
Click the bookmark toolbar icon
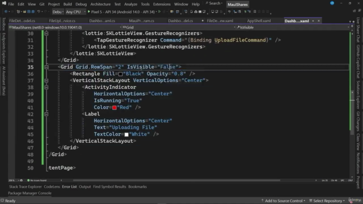[x=255, y=11]
